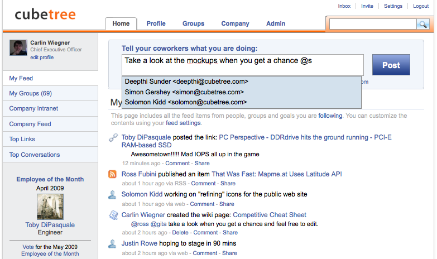Click the cubetree logo

pyautogui.click(x=45, y=14)
